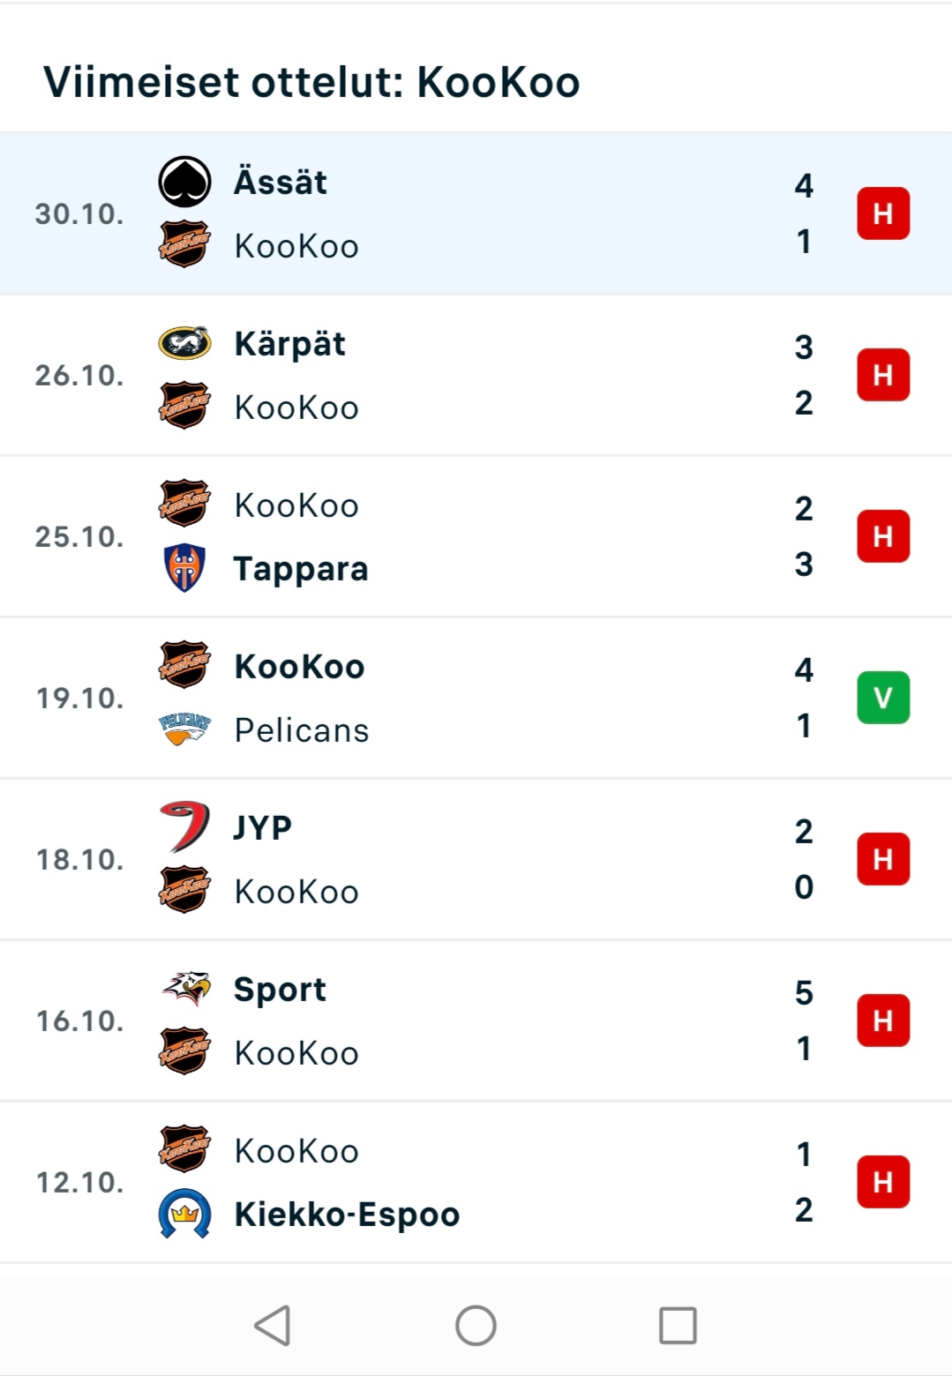Viewport: 952px width, 1376px height.
Task: Tap the KooKoo logo in the Ässät match
Action: 184,244
